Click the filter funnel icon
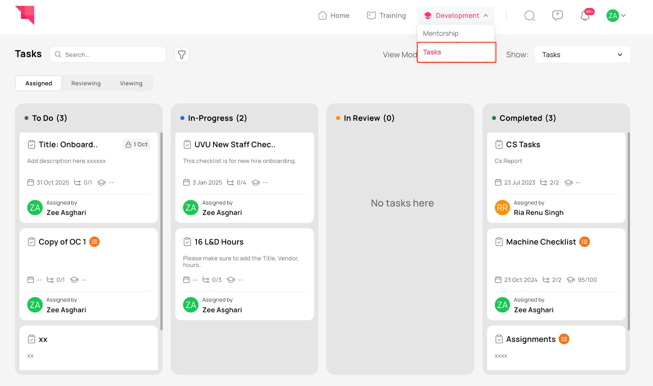Viewport: 653px width, 386px height. click(x=182, y=55)
